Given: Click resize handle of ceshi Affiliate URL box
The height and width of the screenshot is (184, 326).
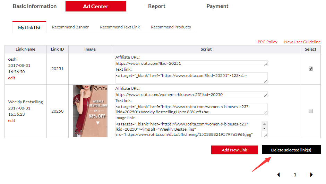Looking at the screenshot, I should [x=266, y=64].
